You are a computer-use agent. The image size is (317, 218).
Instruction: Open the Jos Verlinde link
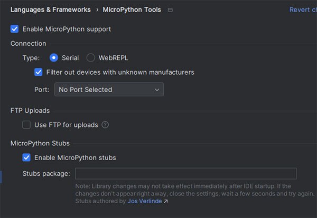coord(145,201)
